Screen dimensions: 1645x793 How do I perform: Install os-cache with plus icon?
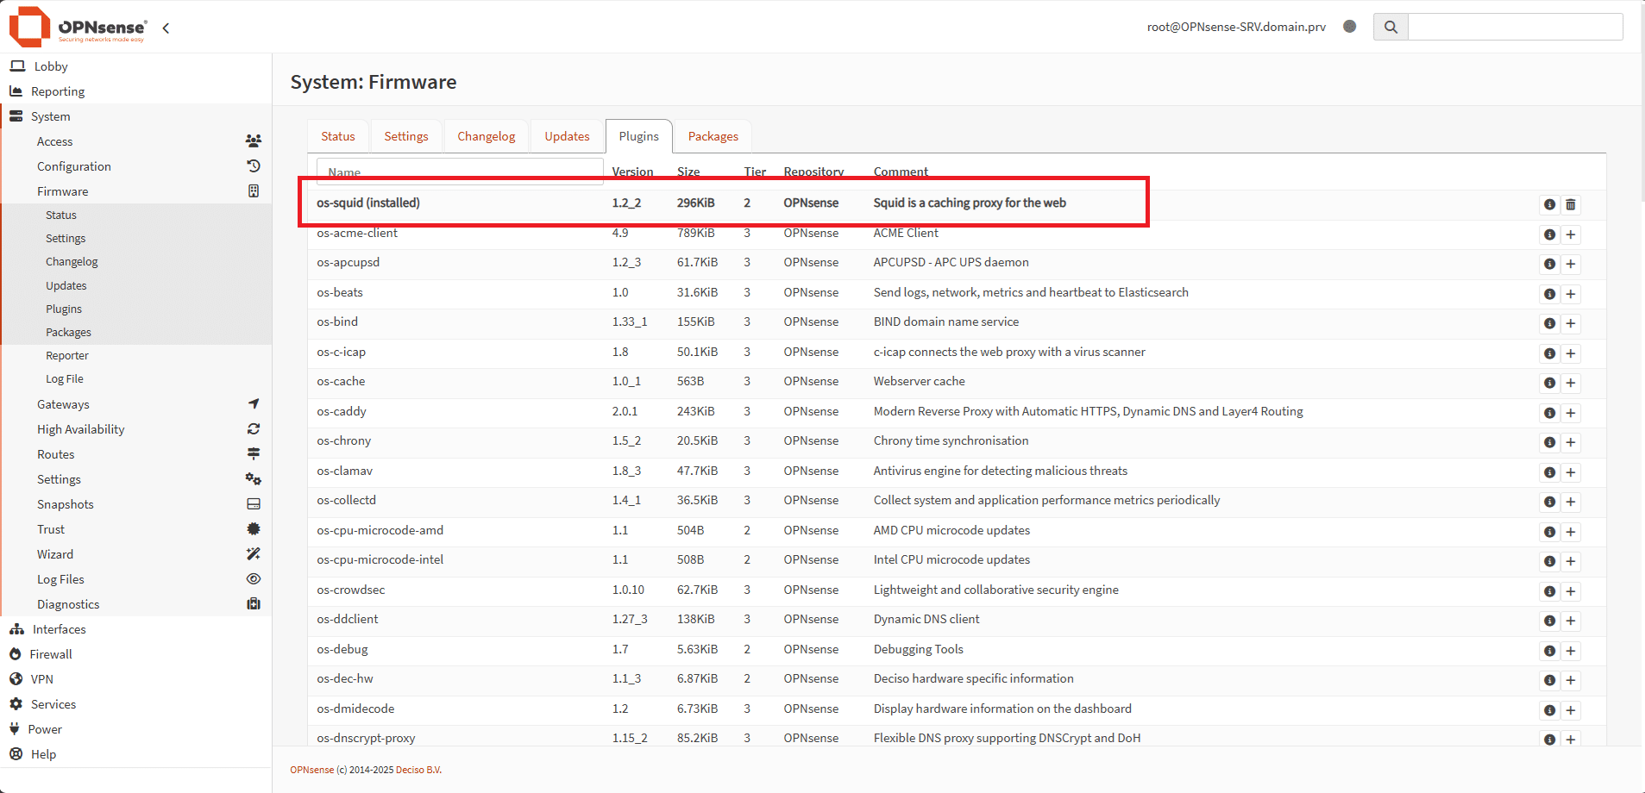pos(1571,383)
